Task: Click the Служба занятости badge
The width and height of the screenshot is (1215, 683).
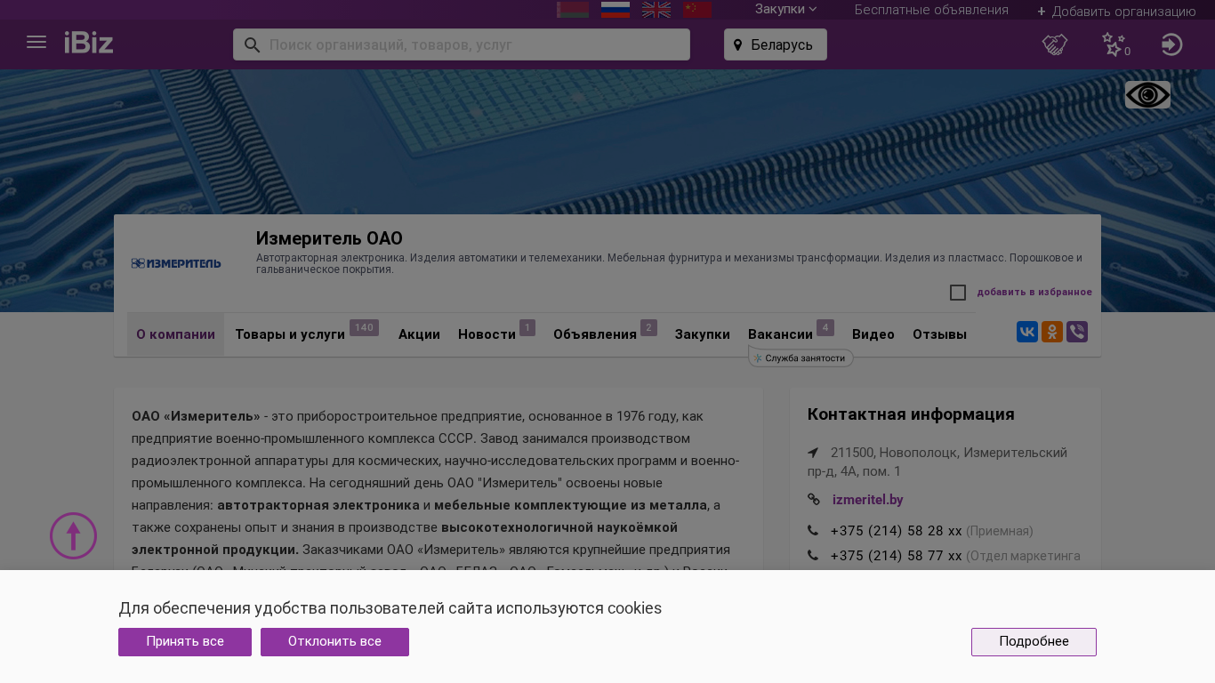Action: tap(801, 358)
